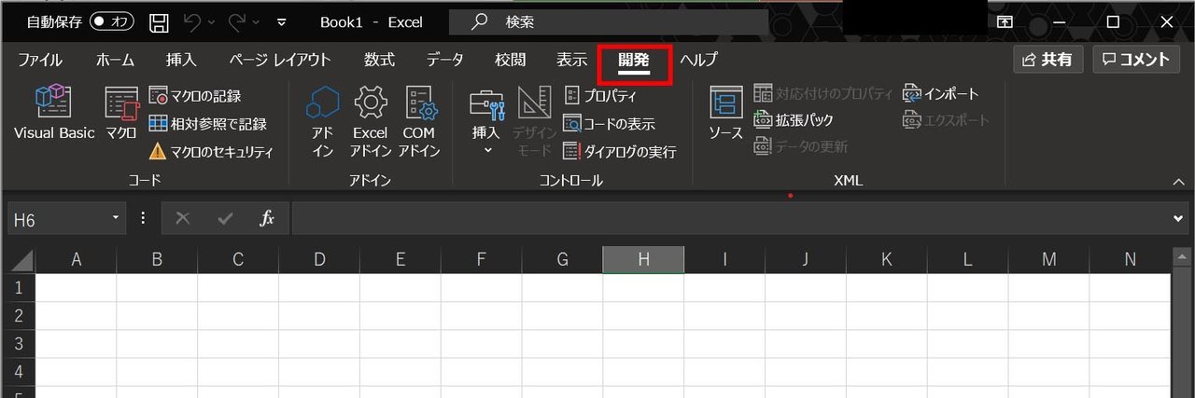Open マクロのセキュリティ settings
Viewport: 1195px width, 398px height.
coord(210,151)
